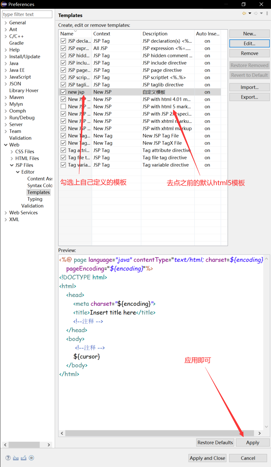Click the export preferences icon at bottom left
This screenshot has height=467, width=271.
coord(23,458)
